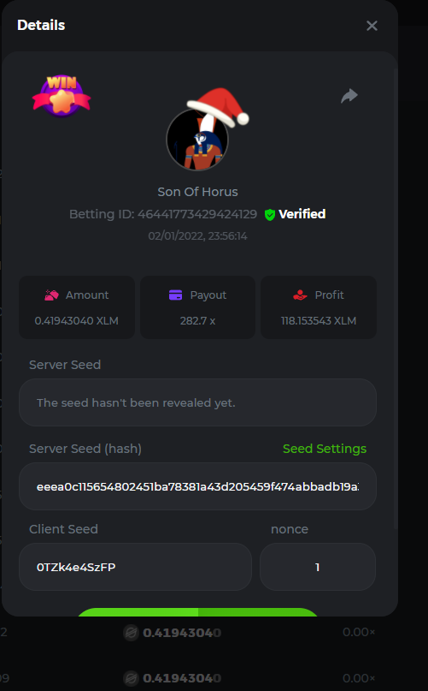Click the Son Of Horus username
Image resolution: width=428 pixels, height=691 pixels.
197,192
